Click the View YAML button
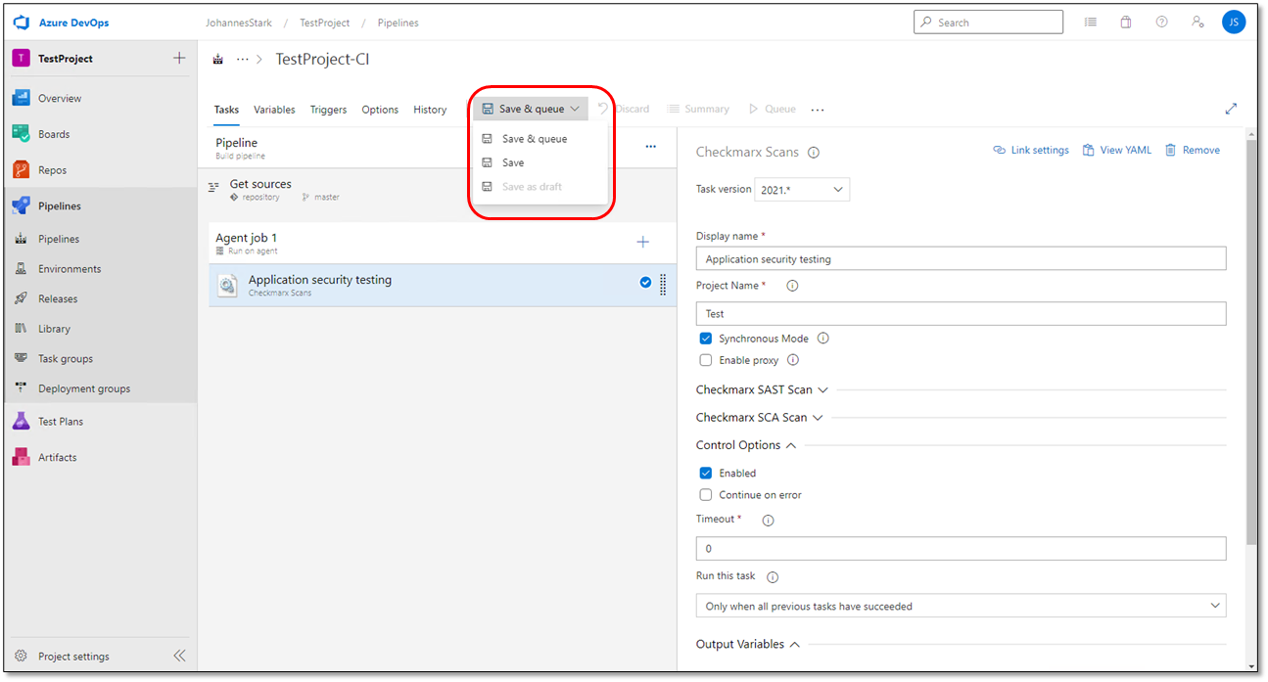This screenshot has height=682, width=1268. click(x=1116, y=151)
